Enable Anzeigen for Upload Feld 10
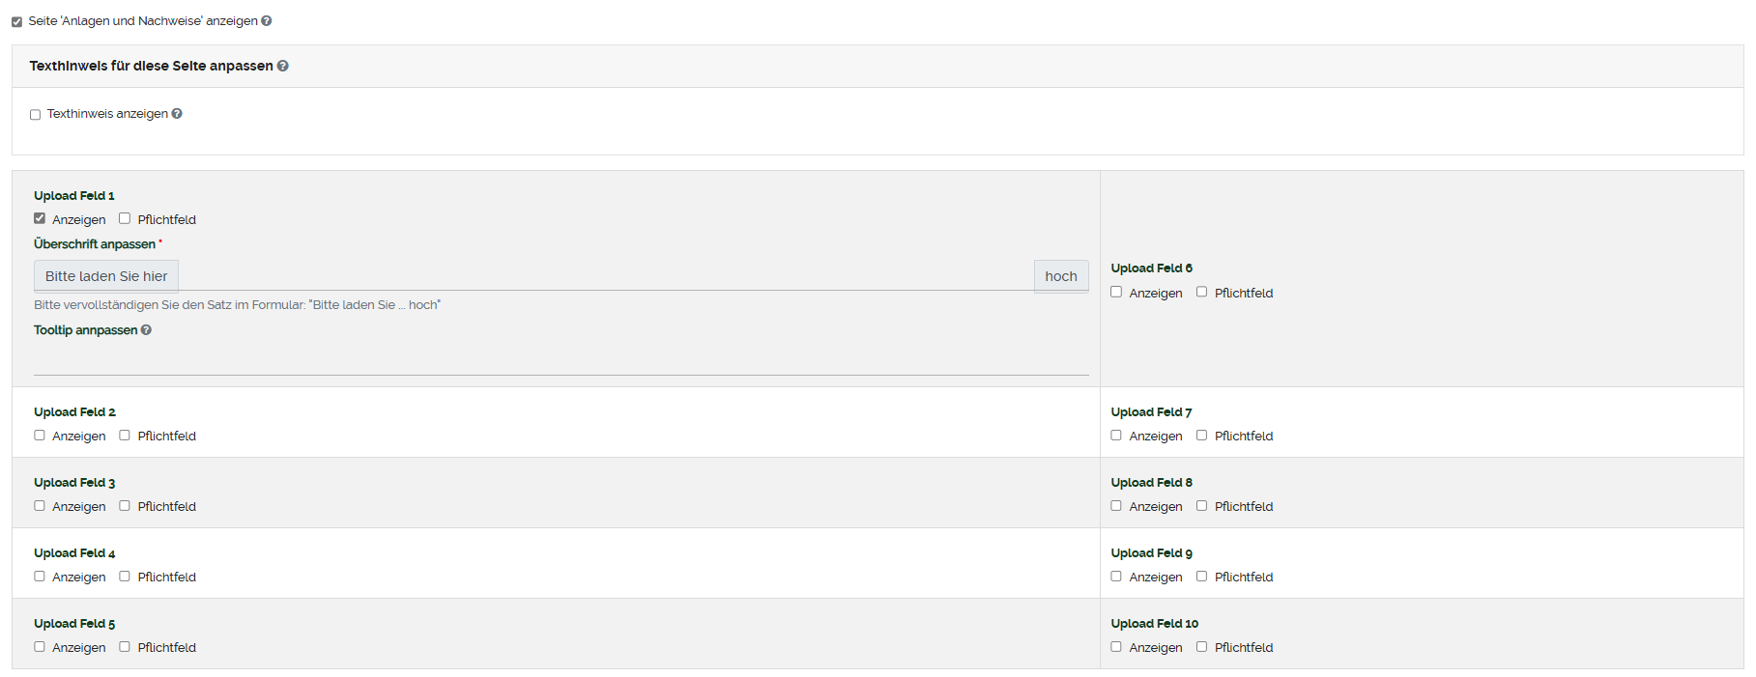 (1116, 647)
